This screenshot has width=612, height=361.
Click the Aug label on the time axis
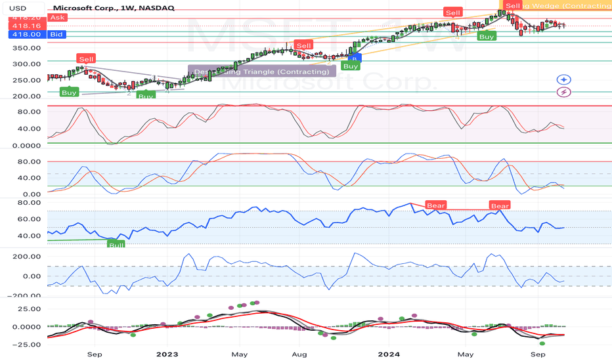[299, 354]
